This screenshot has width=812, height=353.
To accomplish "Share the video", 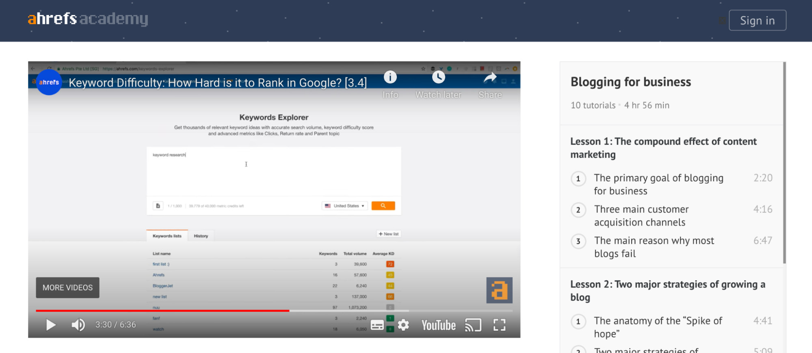I will pos(490,77).
